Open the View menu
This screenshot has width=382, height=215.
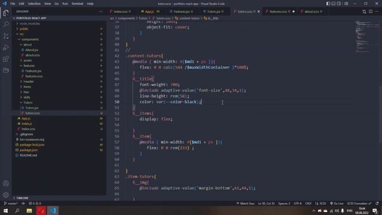tap(48, 4)
